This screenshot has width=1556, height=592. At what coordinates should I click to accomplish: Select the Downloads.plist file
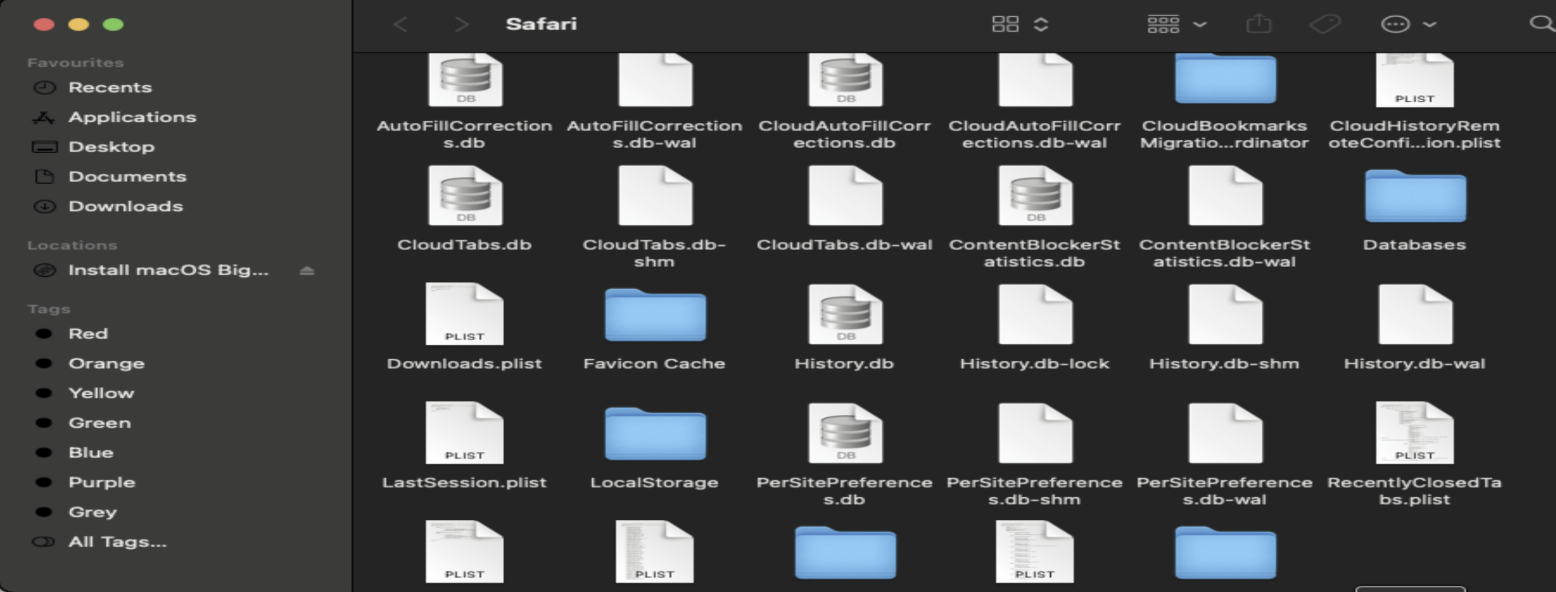click(464, 314)
